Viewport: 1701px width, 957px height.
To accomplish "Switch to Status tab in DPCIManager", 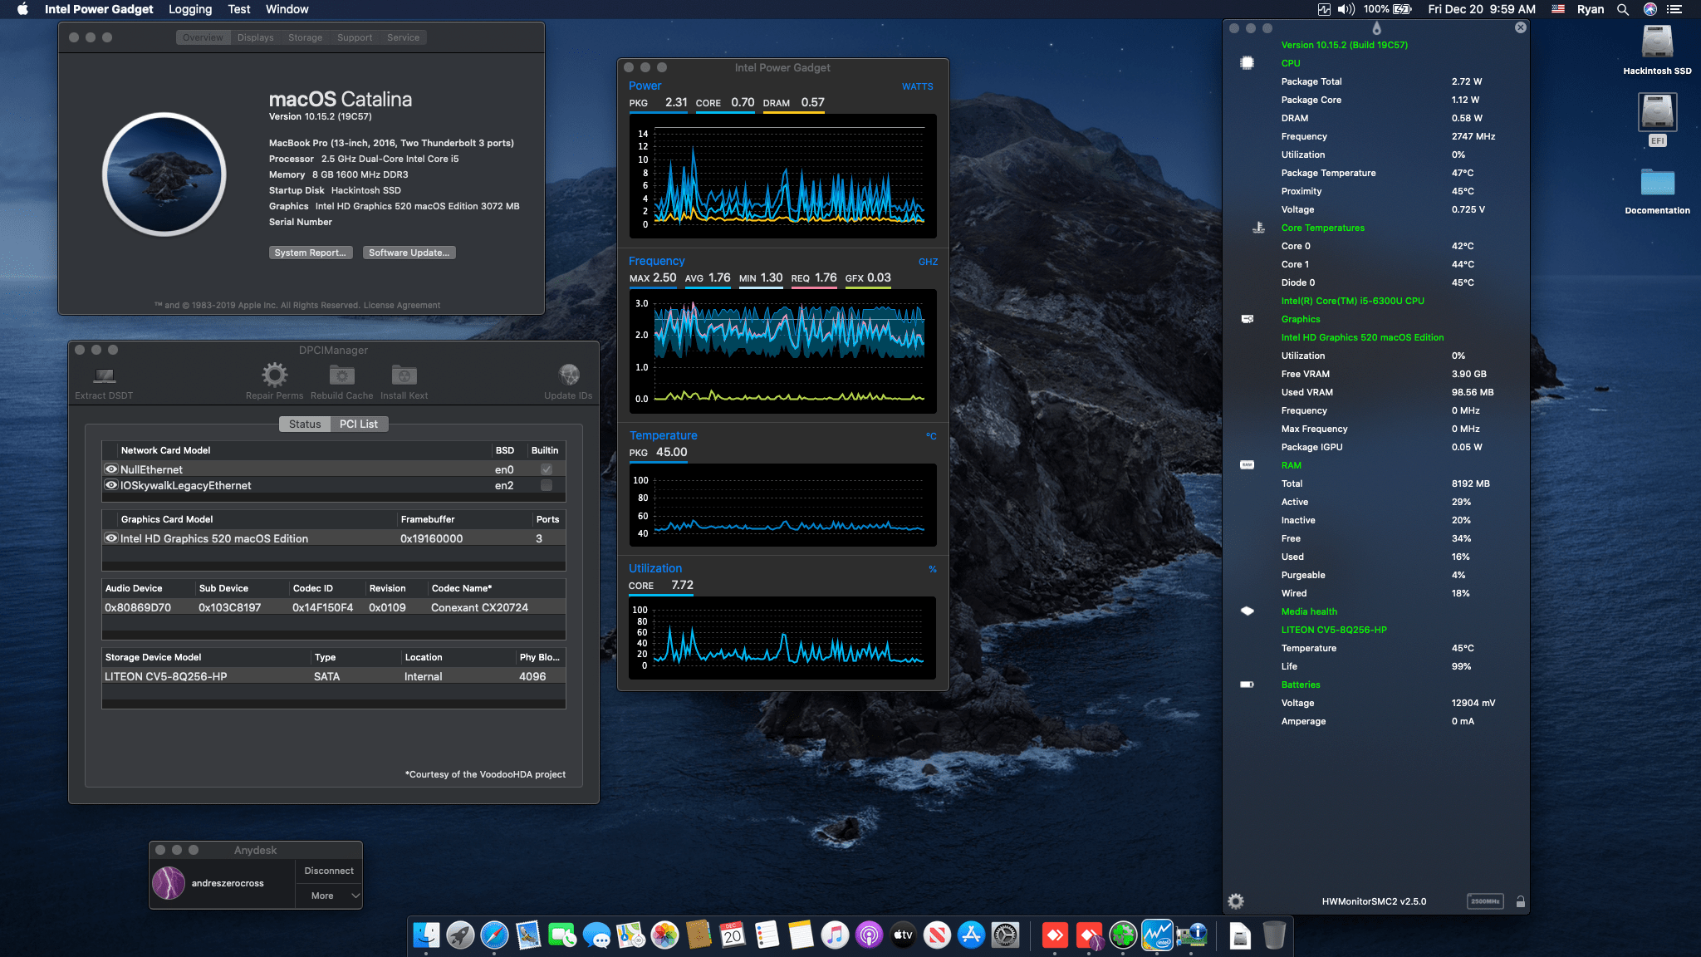I will pyautogui.click(x=305, y=424).
